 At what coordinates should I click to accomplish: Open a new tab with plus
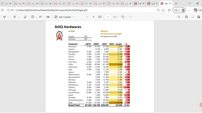click(x=176, y=3)
